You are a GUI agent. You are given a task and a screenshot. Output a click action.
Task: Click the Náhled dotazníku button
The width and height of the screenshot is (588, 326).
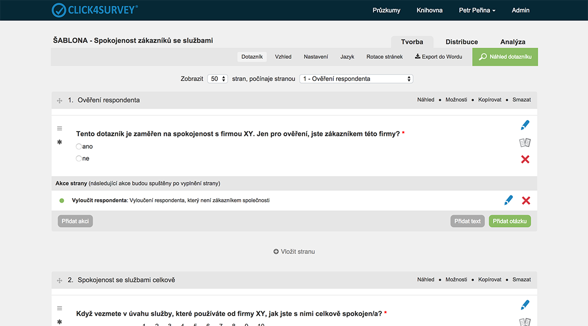click(505, 57)
